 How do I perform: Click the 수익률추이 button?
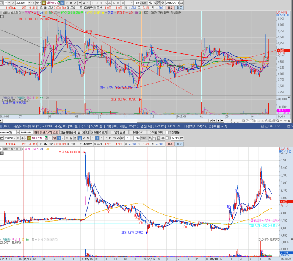(156, 133)
